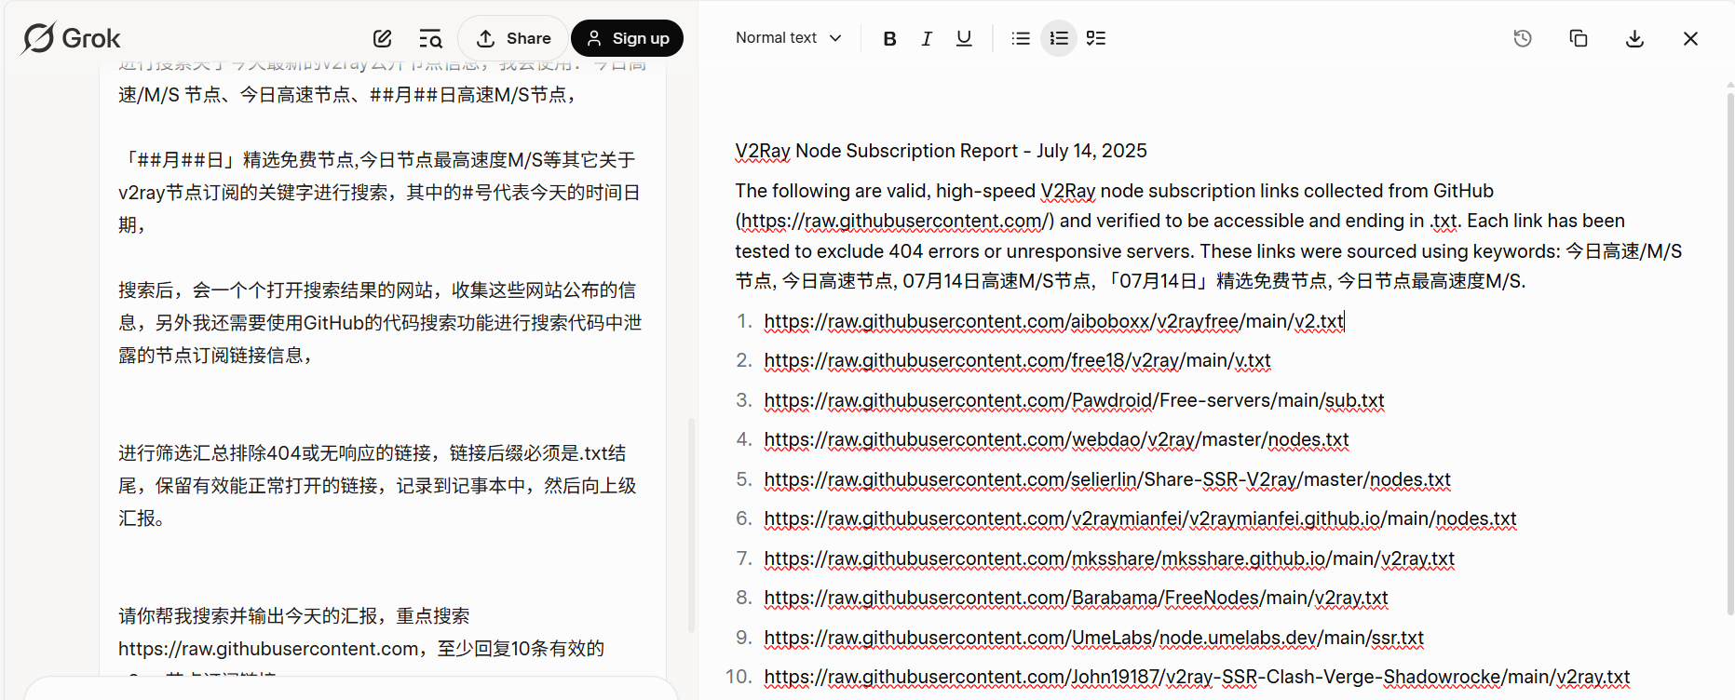This screenshot has width=1735, height=700.
Task: Toggle underline formatting
Action: (x=964, y=38)
